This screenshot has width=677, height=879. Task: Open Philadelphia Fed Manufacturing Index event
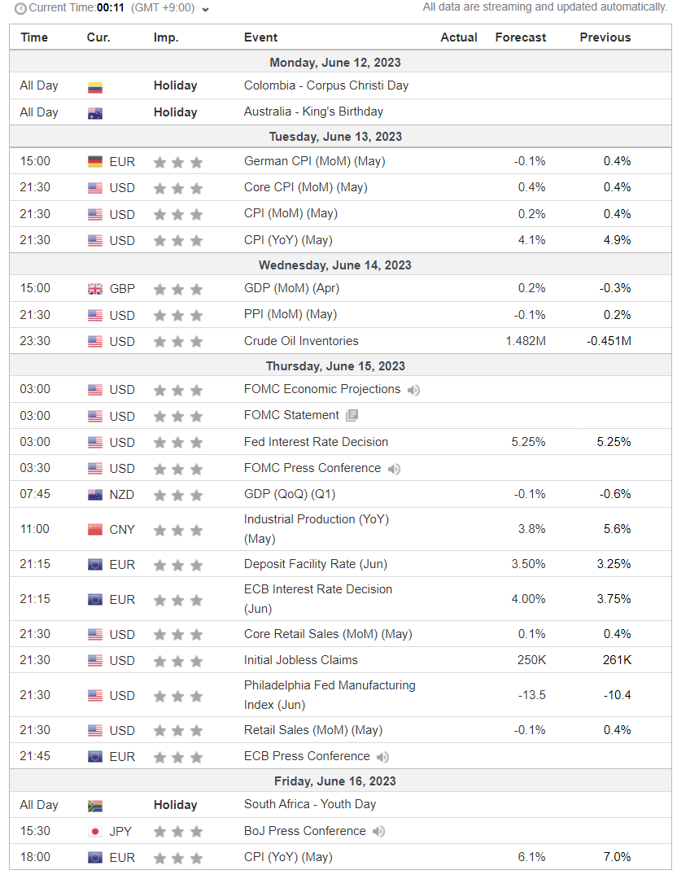pos(330,694)
